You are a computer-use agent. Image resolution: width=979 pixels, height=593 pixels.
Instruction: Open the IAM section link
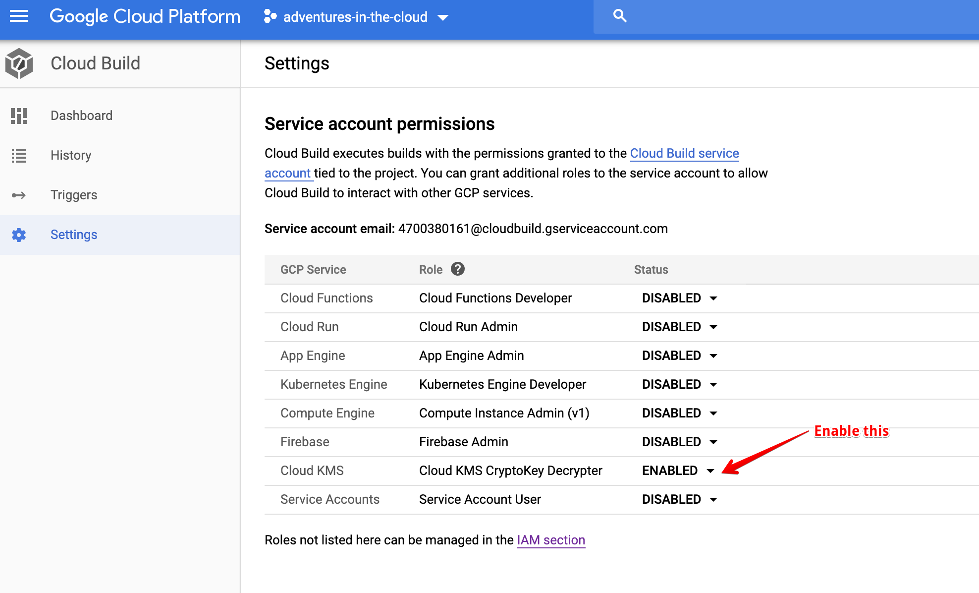(x=551, y=540)
